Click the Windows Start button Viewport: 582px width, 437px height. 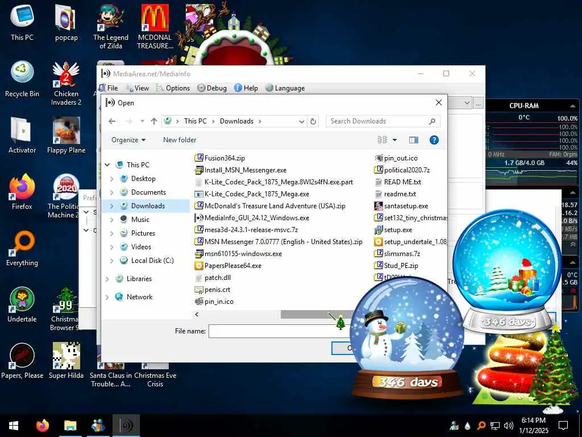coord(14,426)
